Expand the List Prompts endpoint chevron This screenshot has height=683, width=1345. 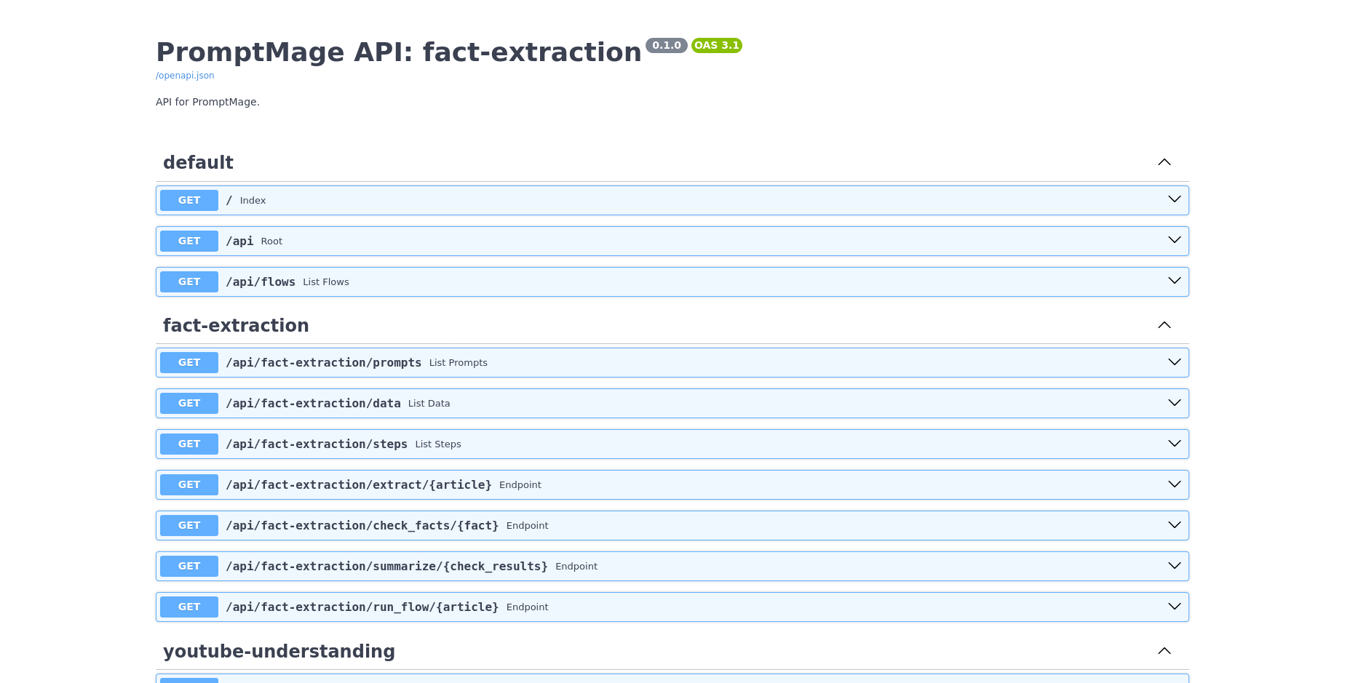1175,362
